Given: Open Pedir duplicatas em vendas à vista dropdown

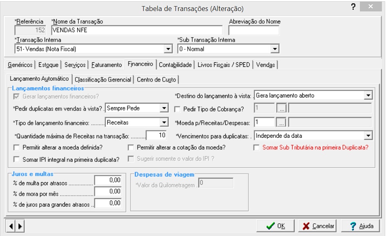Looking at the screenshot, I should 164,108.
